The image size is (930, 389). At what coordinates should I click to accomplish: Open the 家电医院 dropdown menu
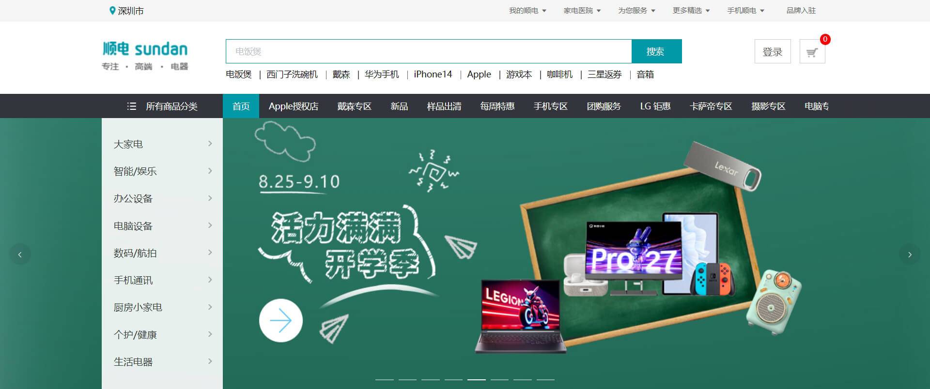(x=582, y=11)
